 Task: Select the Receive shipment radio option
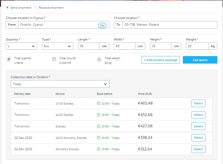[x=36, y=8]
